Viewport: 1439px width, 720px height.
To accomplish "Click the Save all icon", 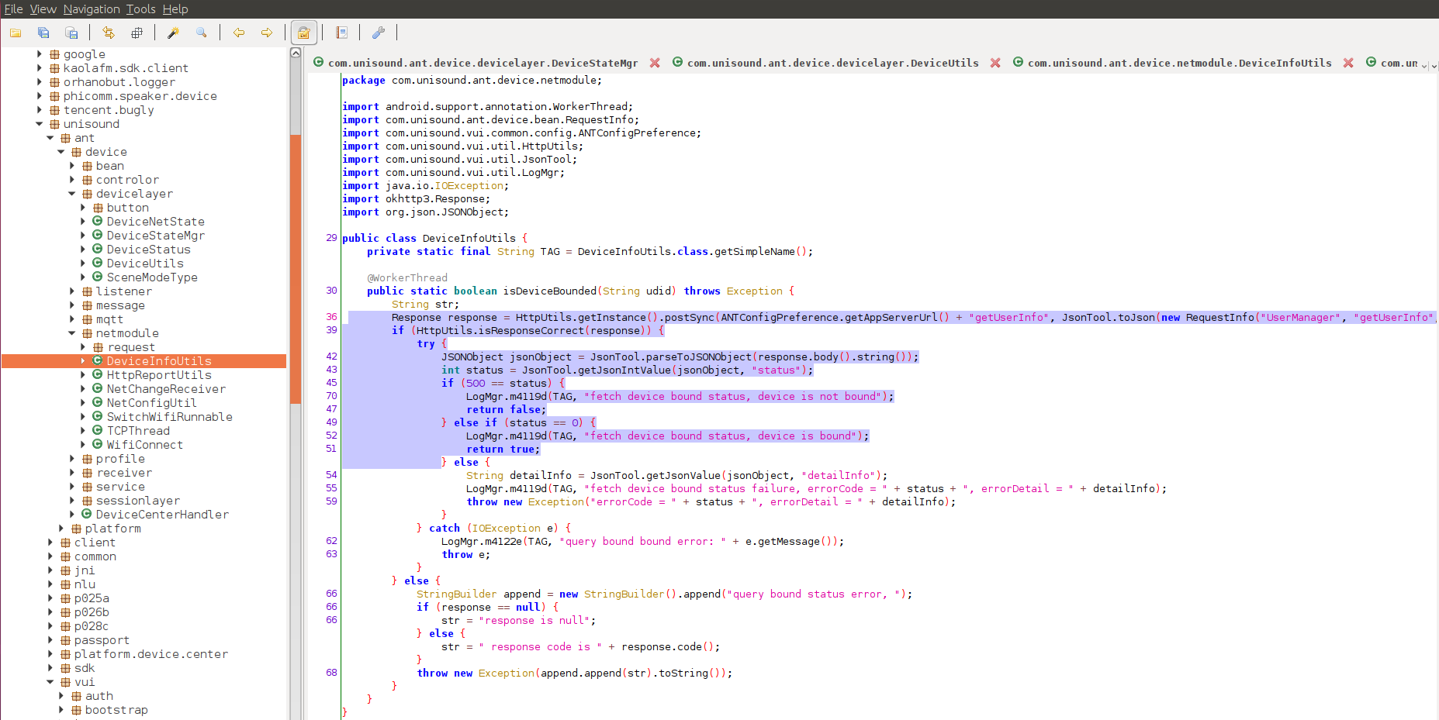I will (x=43, y=33).
